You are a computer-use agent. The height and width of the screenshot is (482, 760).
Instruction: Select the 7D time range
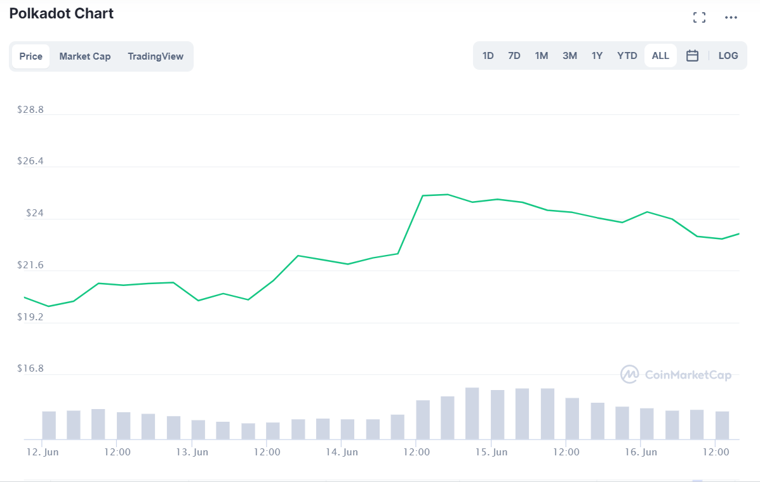pyautogui.click(x=514, y=55)
